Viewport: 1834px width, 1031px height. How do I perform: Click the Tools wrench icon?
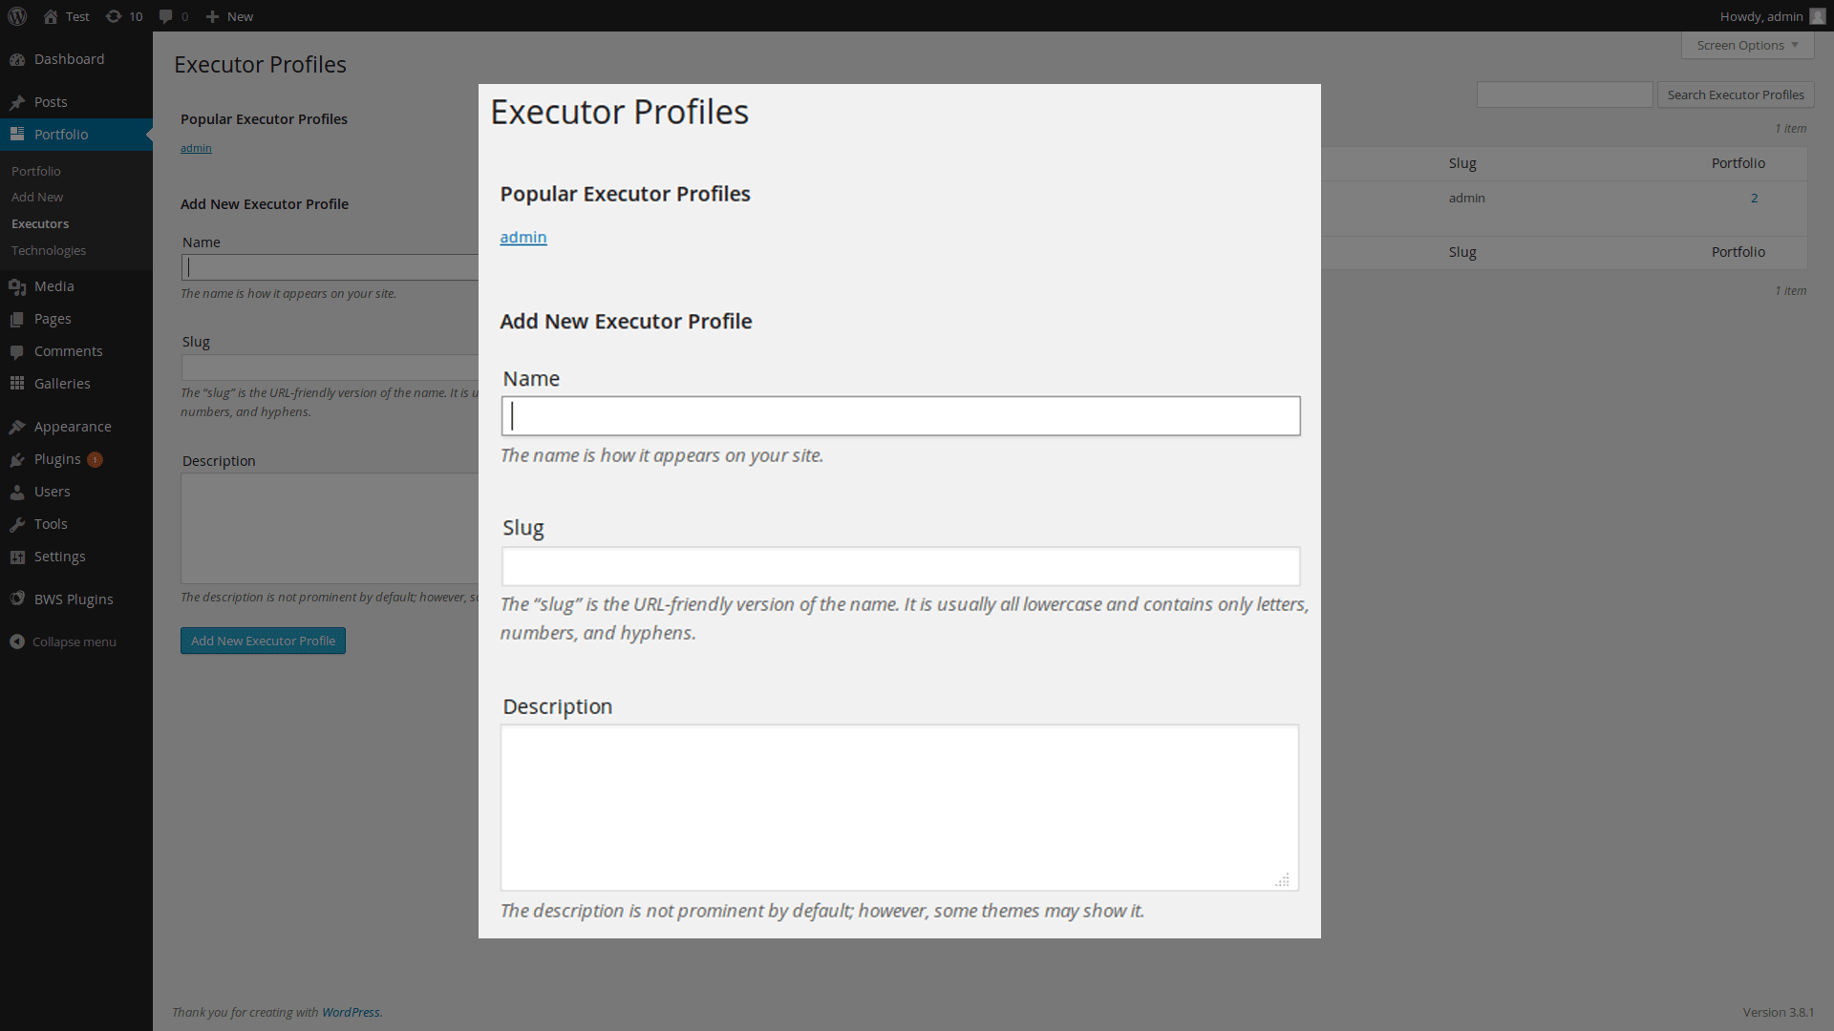(x=17, y=524)
